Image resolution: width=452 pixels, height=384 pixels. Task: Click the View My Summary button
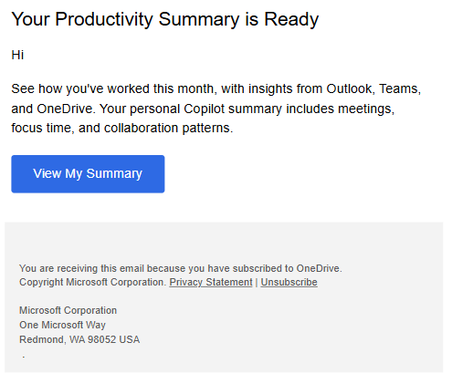[x=88, y=174]
